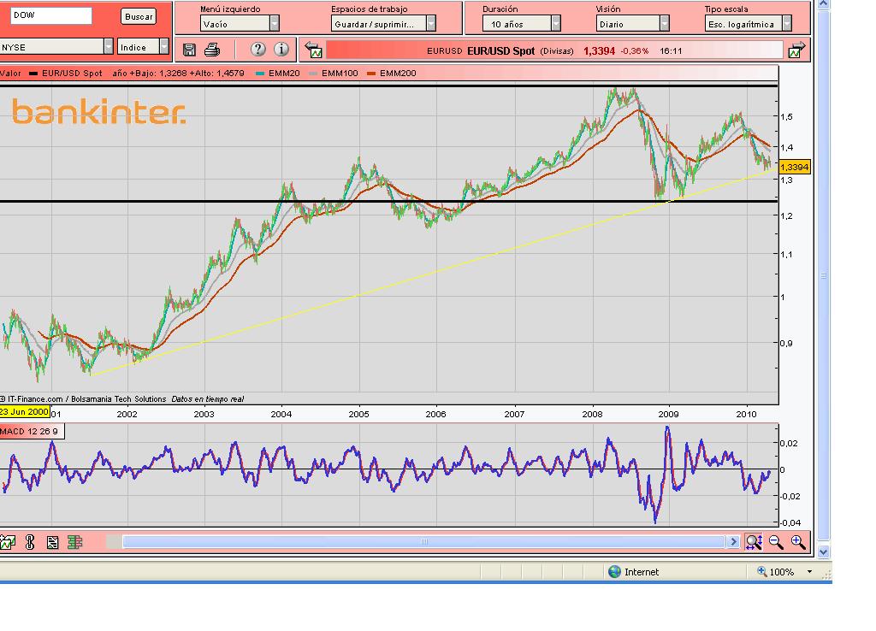876x631 pixels.
Task: Zoom in with the plus magnifier icon
Action: [798, 541]
